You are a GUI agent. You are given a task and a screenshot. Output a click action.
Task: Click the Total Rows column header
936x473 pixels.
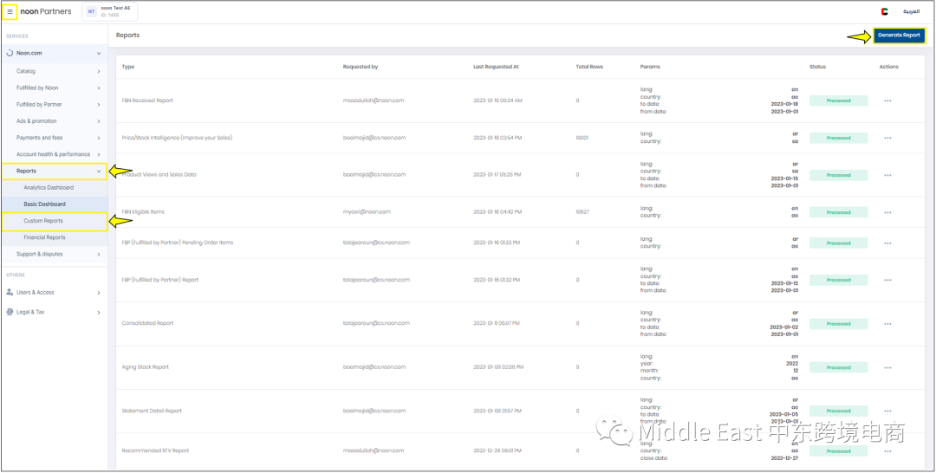click(x=589, y=67)
